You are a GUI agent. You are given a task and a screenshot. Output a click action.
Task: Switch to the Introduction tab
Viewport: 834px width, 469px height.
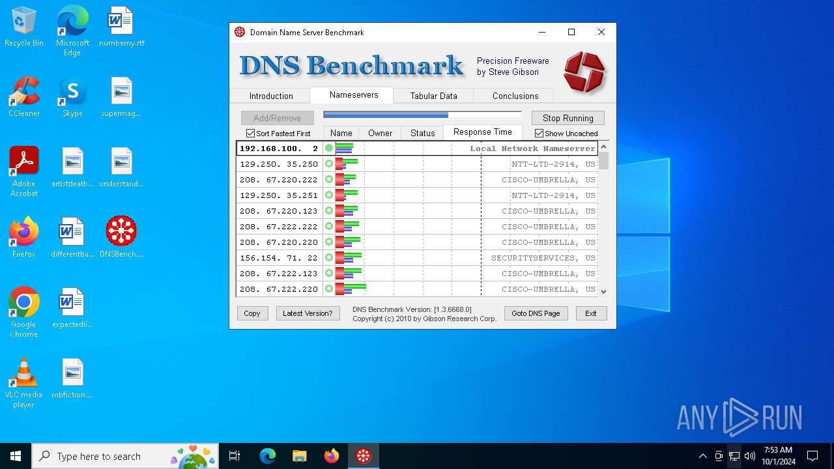pyautogui.click(x=271, y=96)
